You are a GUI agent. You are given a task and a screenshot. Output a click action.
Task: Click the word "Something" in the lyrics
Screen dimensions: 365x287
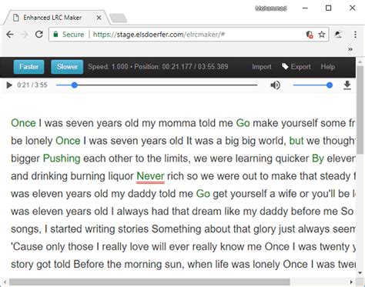pos(176,229)
